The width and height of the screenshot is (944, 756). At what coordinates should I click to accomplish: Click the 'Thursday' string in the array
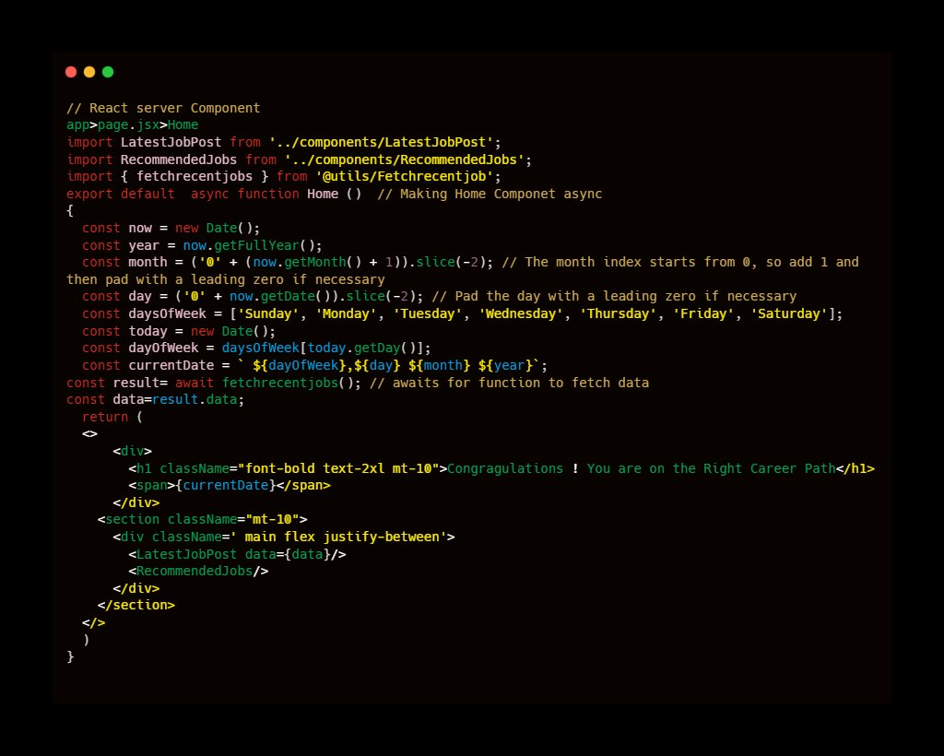coord(618,314)
